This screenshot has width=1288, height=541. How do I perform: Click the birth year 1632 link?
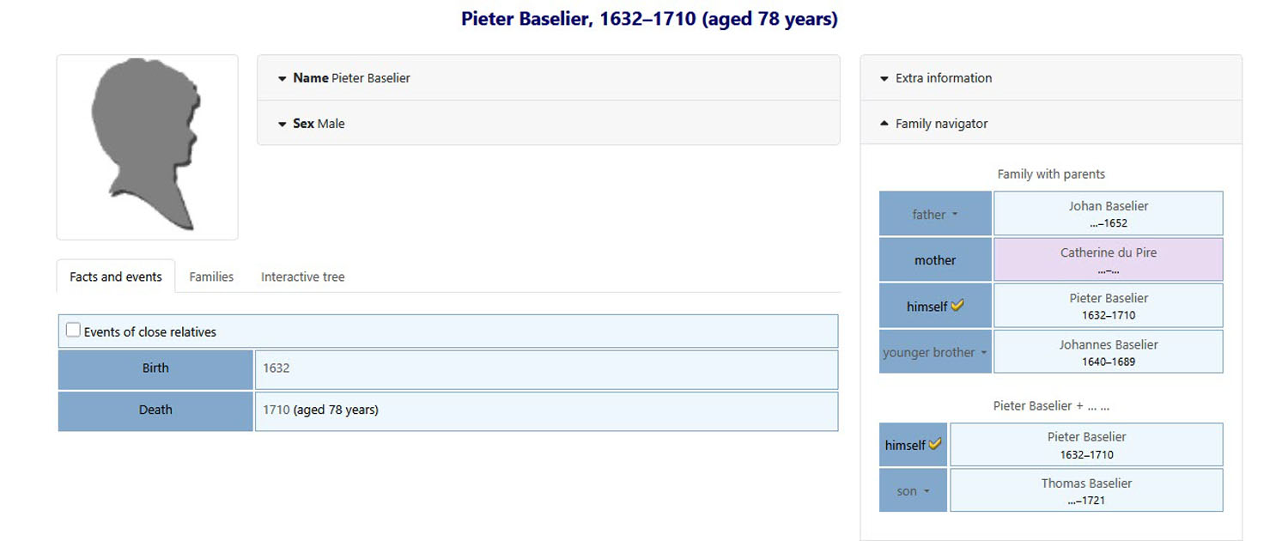click(276, 368)
